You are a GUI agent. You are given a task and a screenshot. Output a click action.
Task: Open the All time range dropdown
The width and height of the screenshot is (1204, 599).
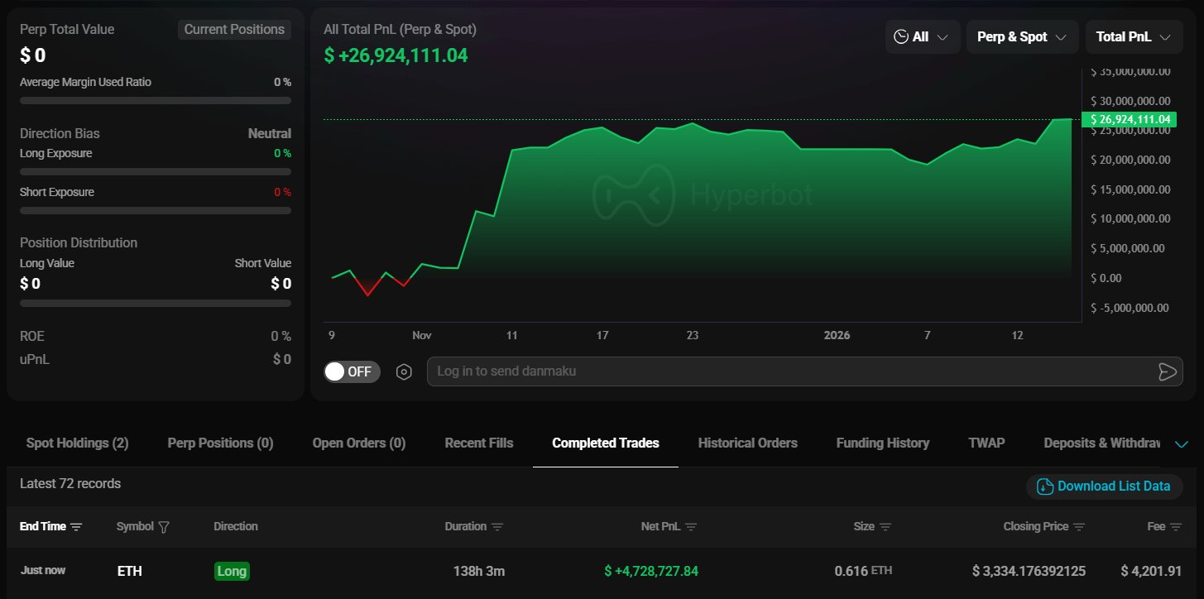922,37
